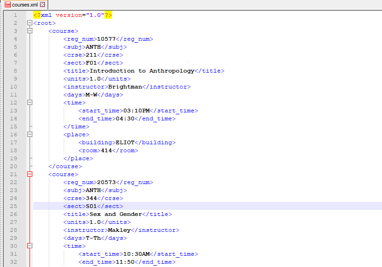
Task: Click the closing place tag on line 19
Action: (78, 158)
